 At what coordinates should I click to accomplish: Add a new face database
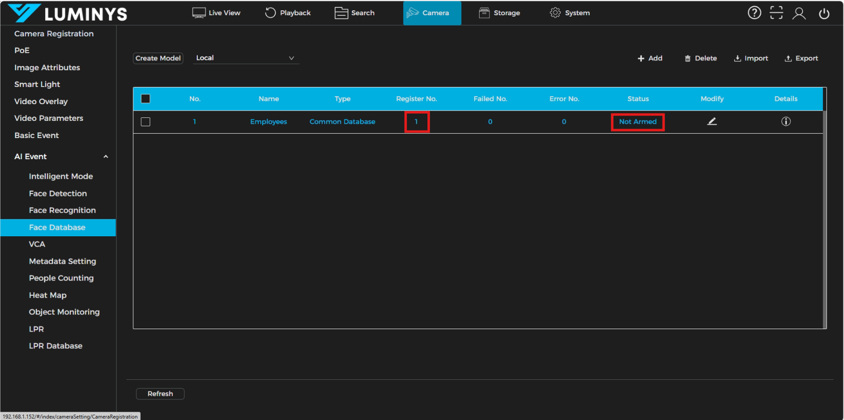coord(650,58)
